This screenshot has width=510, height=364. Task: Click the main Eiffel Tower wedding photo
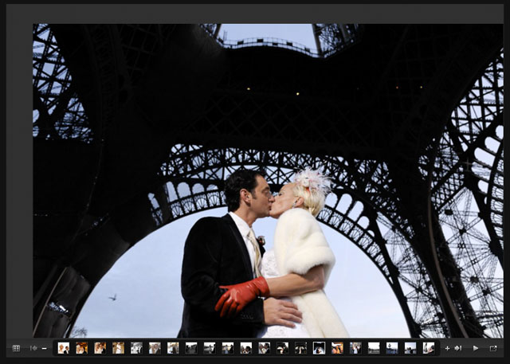[268, 181]
